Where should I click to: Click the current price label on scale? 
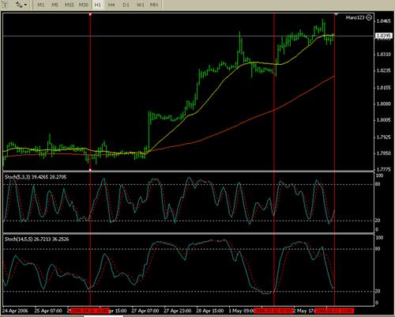(x=383, y=36)
